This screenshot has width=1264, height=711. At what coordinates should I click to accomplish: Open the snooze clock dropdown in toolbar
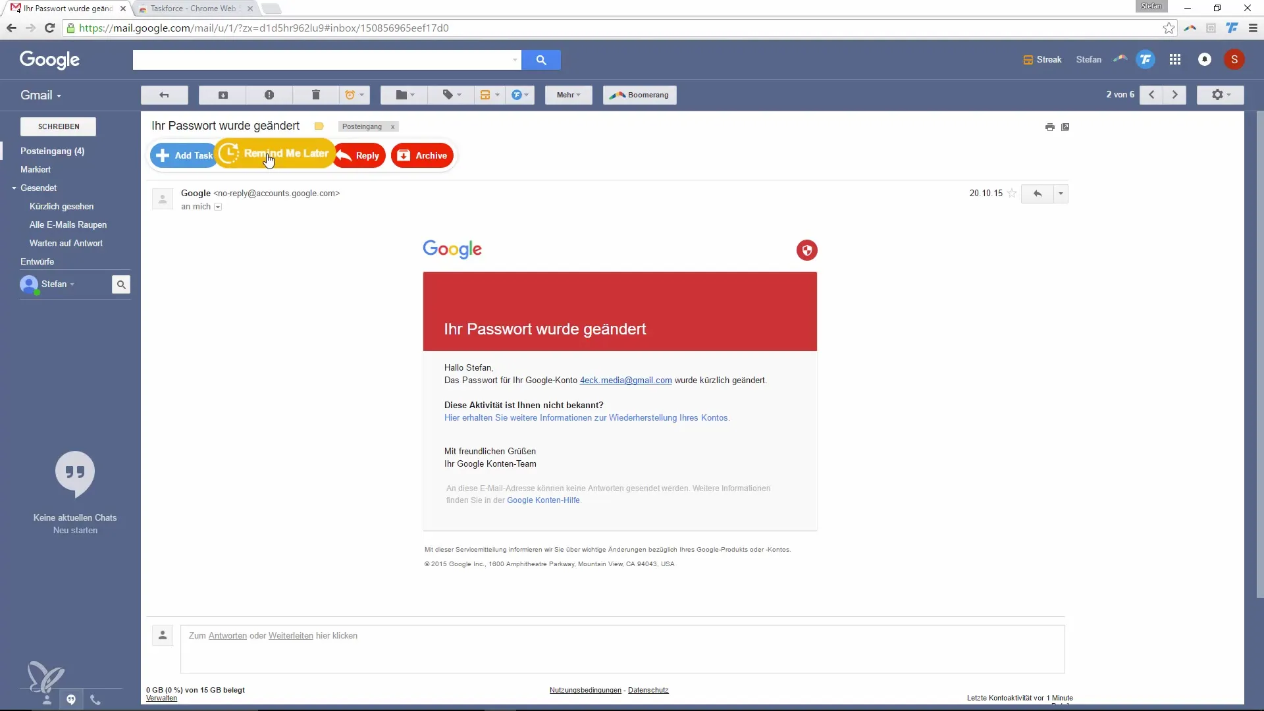coord(354,95)
